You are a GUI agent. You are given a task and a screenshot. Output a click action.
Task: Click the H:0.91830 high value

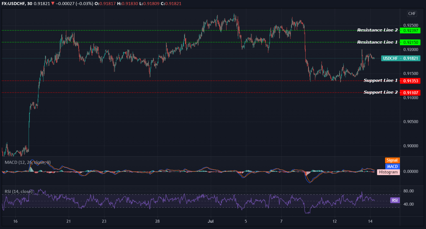[127, 4]
